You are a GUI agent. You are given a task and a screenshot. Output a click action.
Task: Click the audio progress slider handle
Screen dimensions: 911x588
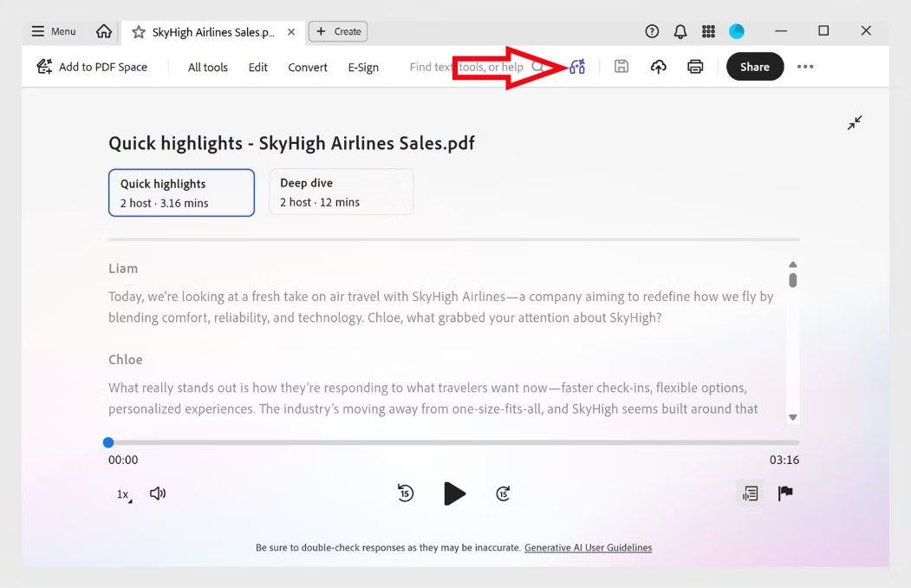pyautogui.click(x=108, y=443)
